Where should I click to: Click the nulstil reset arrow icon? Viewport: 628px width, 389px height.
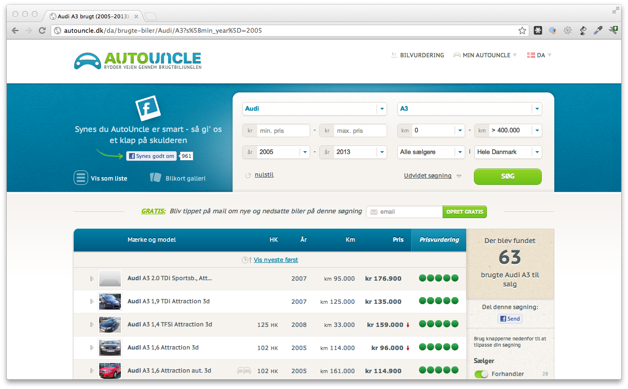coord(248,175)
